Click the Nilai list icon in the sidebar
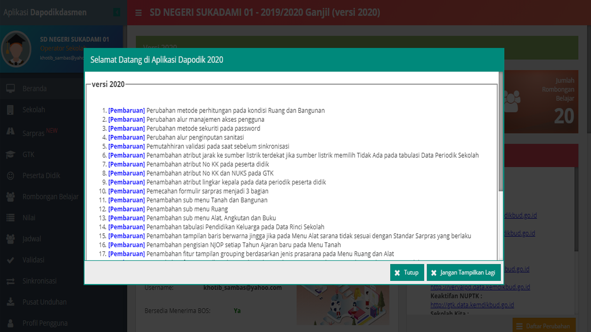Image resolution: width=591 pixels, height=332 pixels. point(11,218)
